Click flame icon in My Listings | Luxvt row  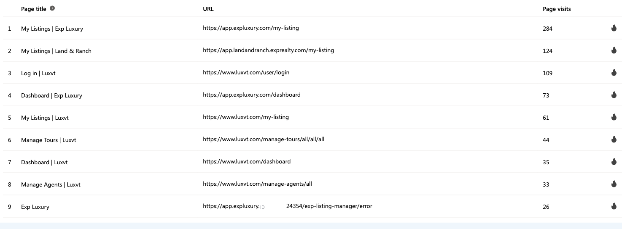(x=614, y=117)
